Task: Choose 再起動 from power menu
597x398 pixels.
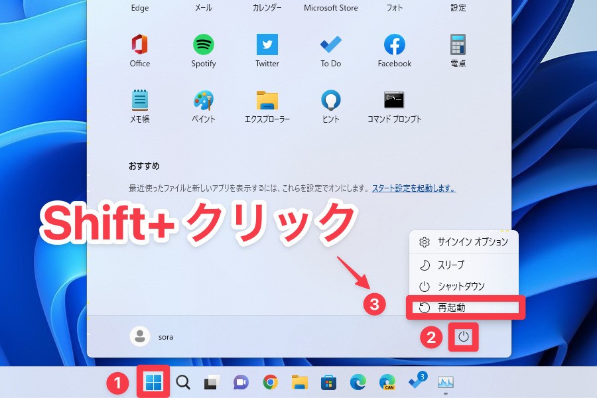Action: point(465,307)
